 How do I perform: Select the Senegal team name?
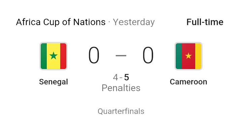click(54, 82)
